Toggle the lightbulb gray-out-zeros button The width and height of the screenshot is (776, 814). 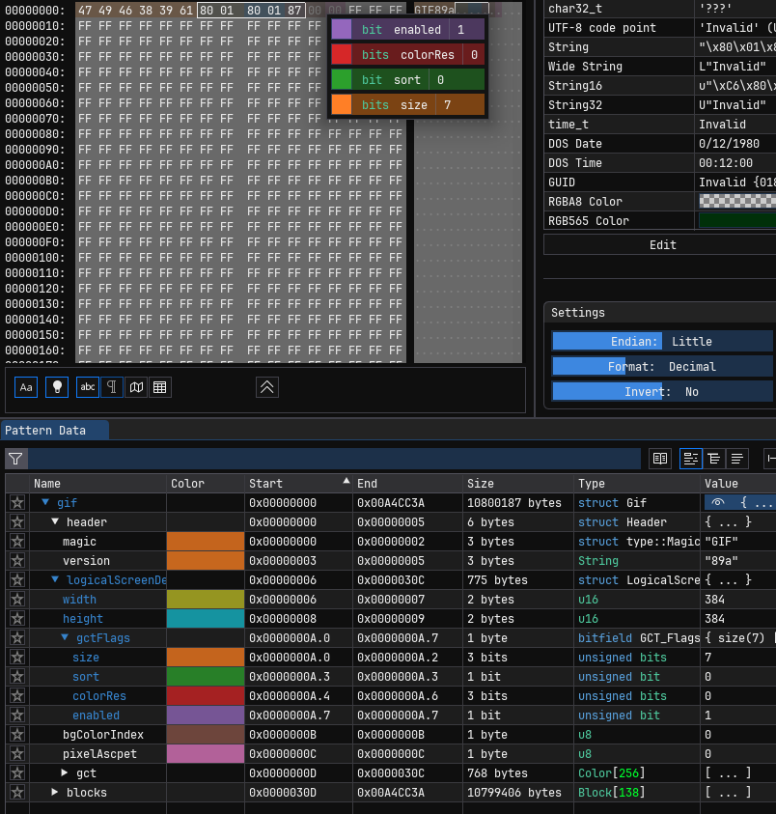click(x=57, y=387)
